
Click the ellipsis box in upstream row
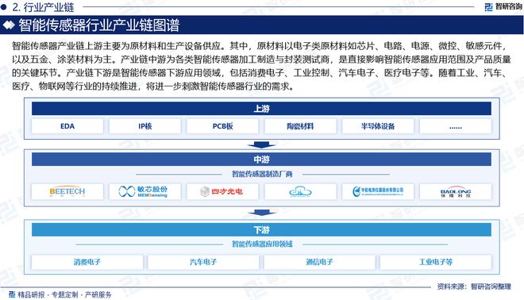pyautogui.click(x=456, y=126)
